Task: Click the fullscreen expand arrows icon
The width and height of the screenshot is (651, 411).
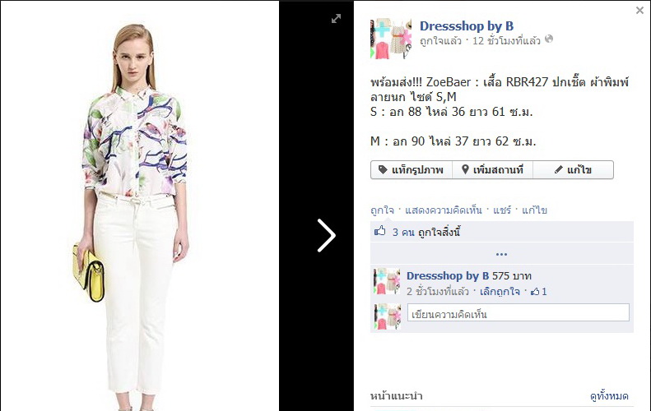Action: (336, 19)
